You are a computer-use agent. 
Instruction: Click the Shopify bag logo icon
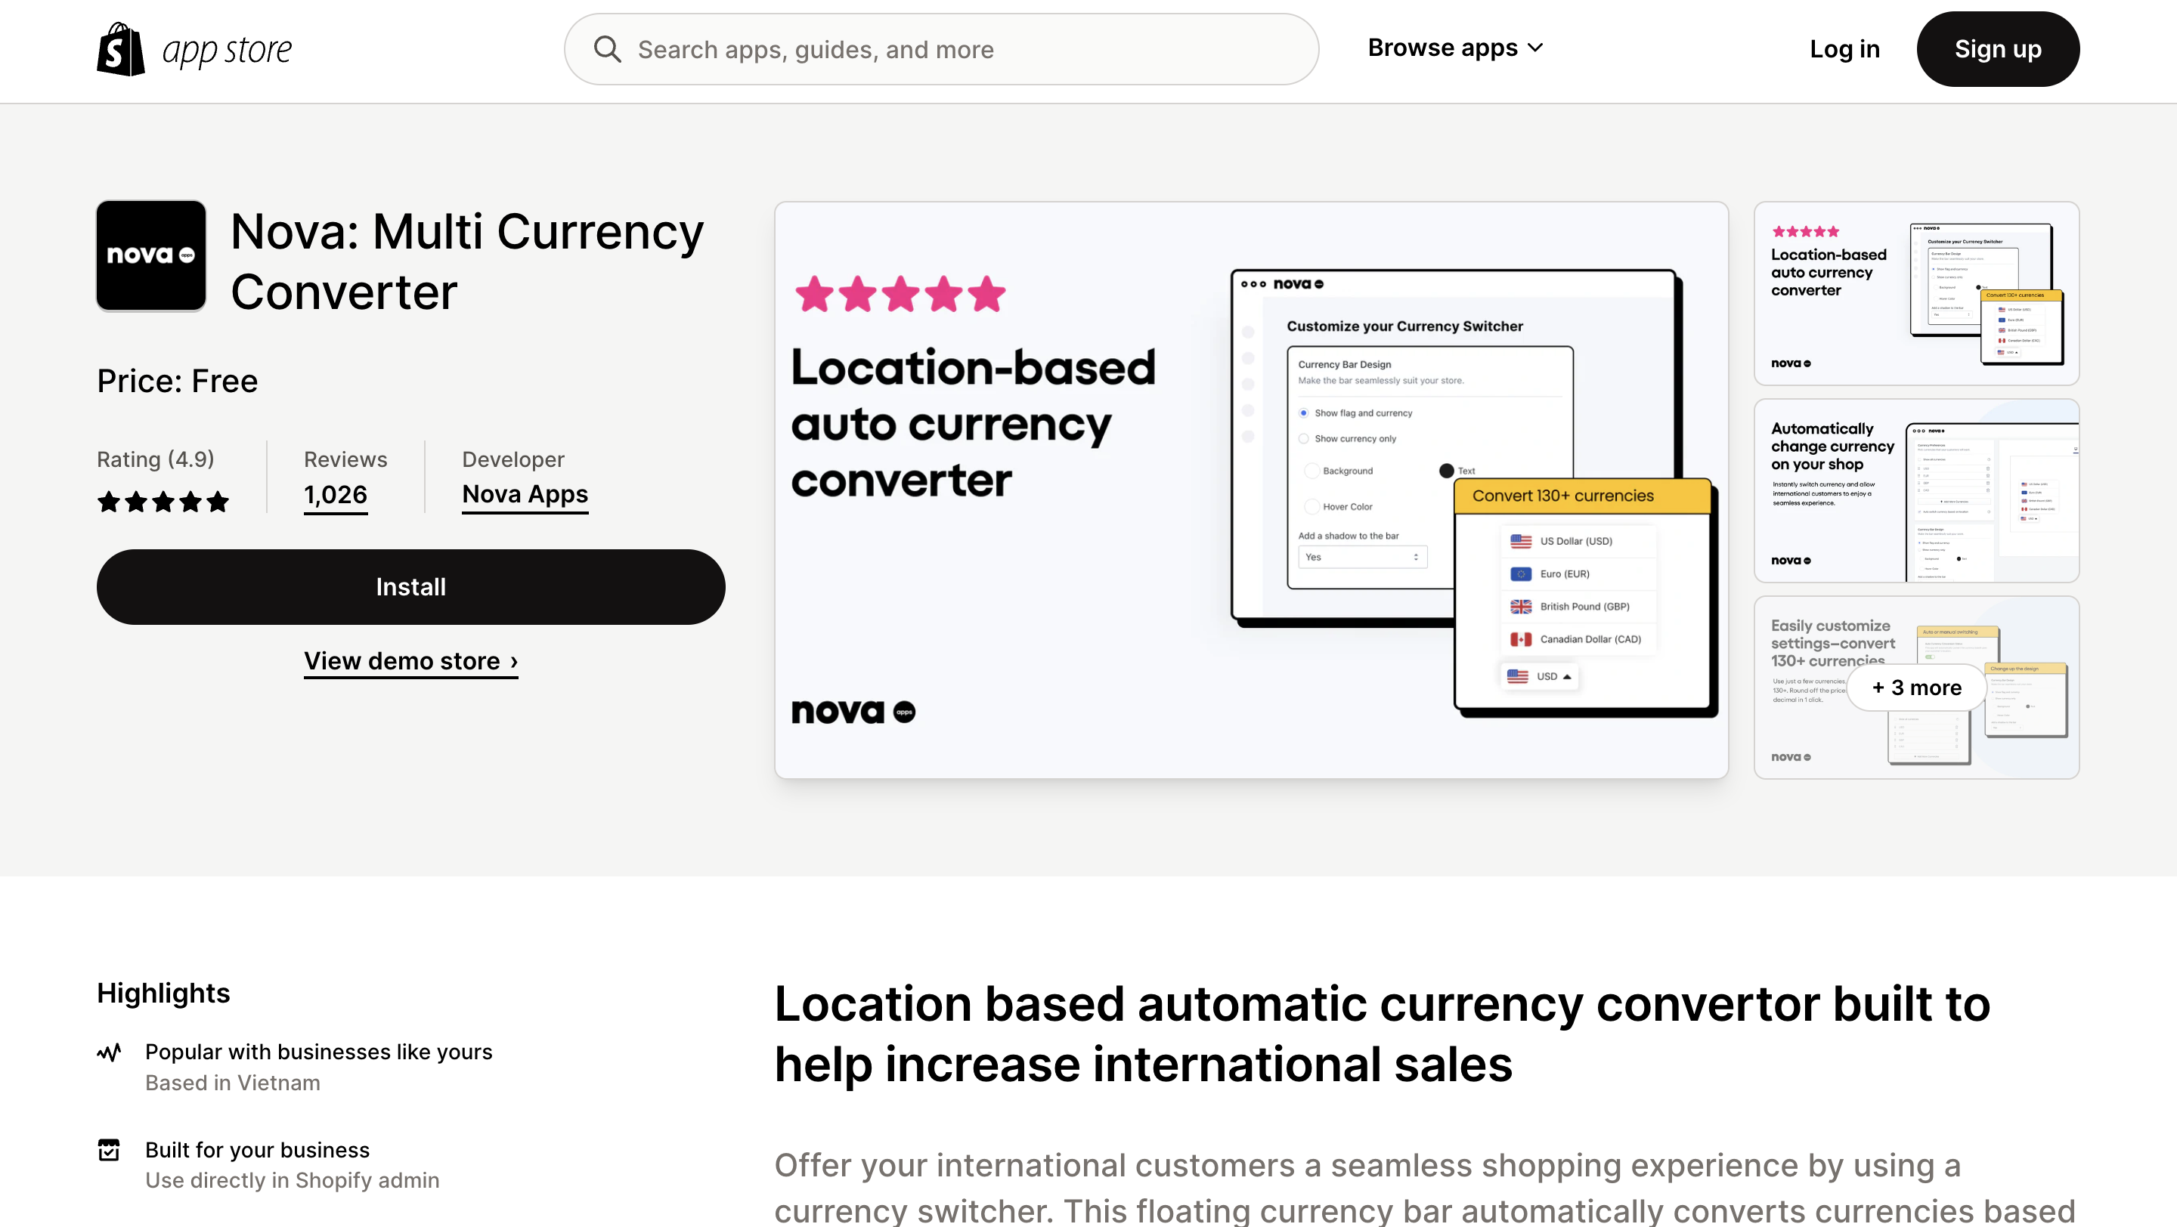[121, 49]
